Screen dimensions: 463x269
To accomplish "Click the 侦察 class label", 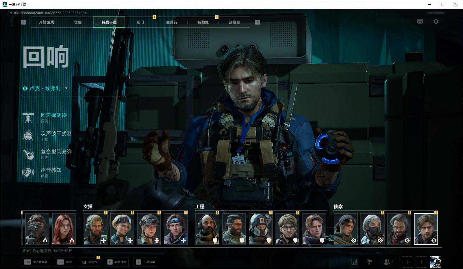I will pos(338,206).
